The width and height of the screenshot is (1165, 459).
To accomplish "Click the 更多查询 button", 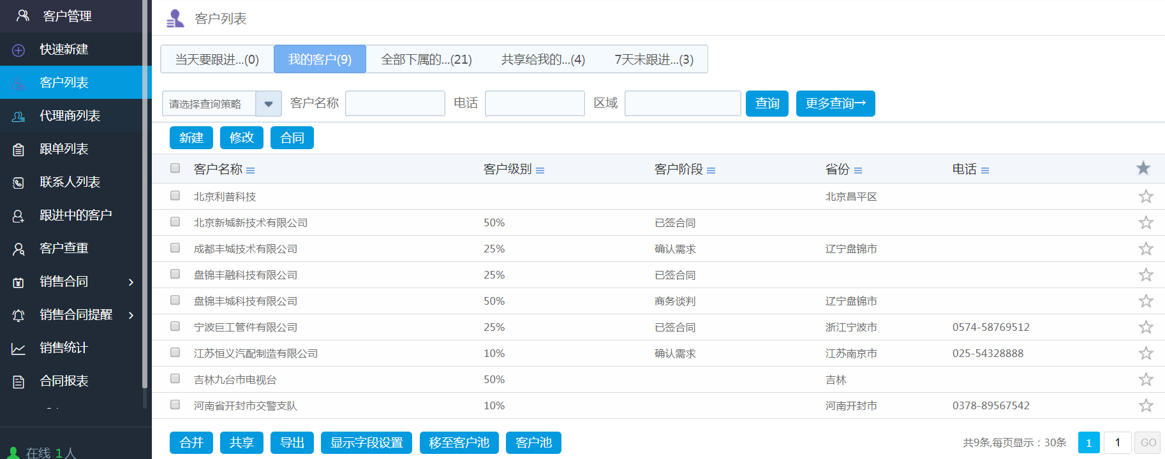I will (835, 103).
